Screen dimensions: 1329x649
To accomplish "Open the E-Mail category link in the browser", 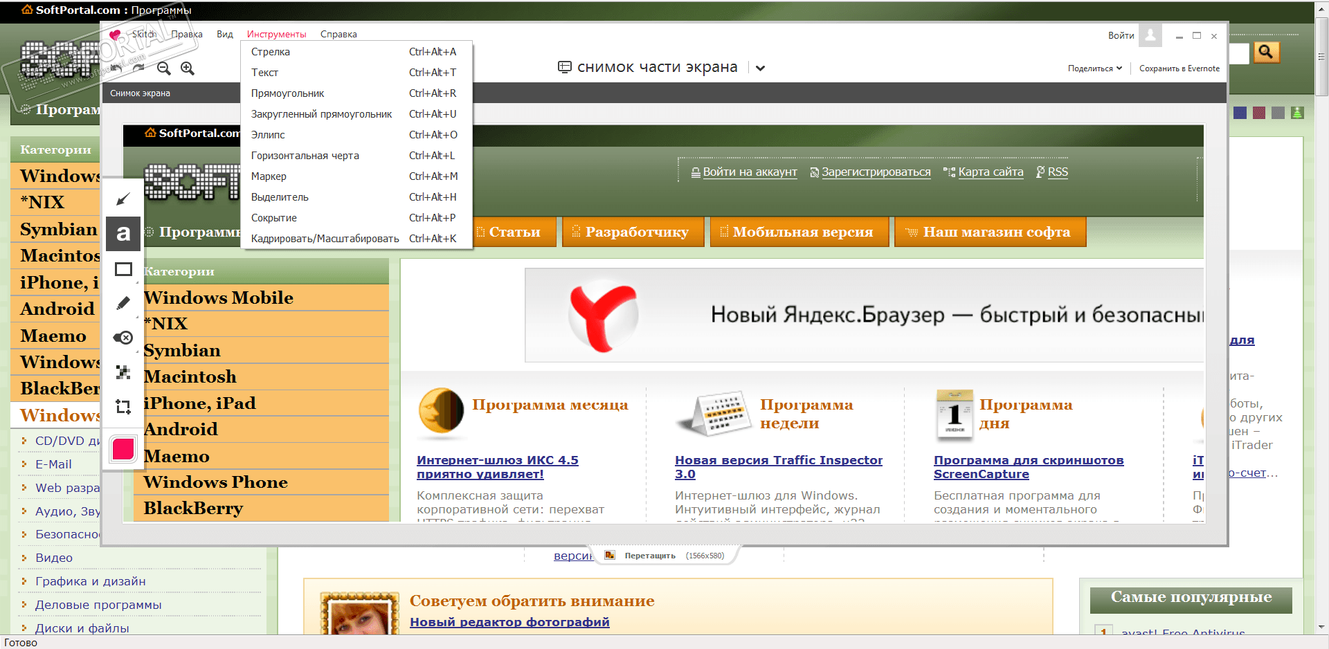I will point(53,464).
